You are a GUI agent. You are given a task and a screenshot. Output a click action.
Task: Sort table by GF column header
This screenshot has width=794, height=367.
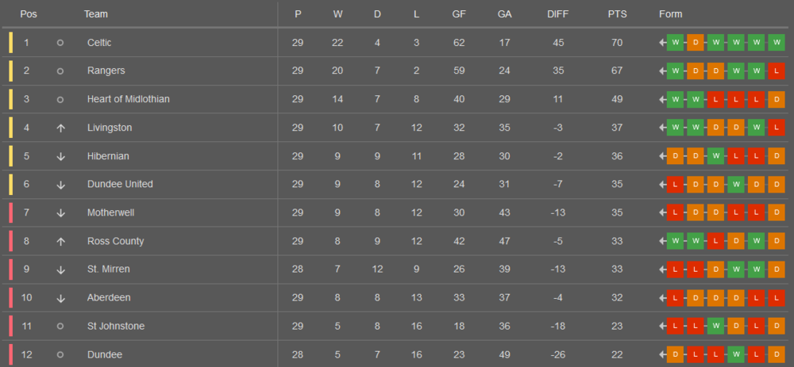[x=459, y=14]
